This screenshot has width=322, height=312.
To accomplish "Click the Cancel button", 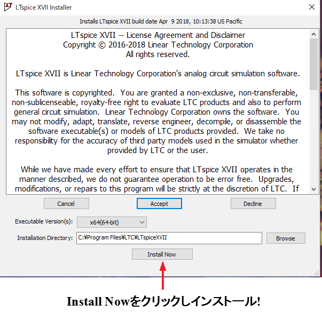I will (x=66, y=204).
